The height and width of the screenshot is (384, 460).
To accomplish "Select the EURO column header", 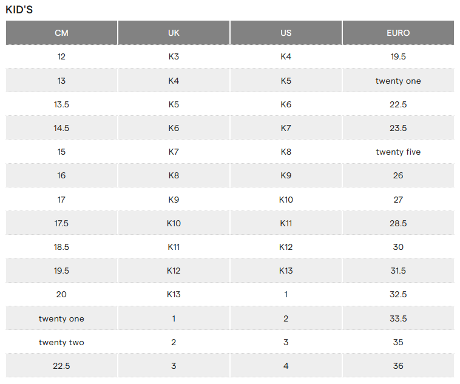I will click(x=398, y=33).
